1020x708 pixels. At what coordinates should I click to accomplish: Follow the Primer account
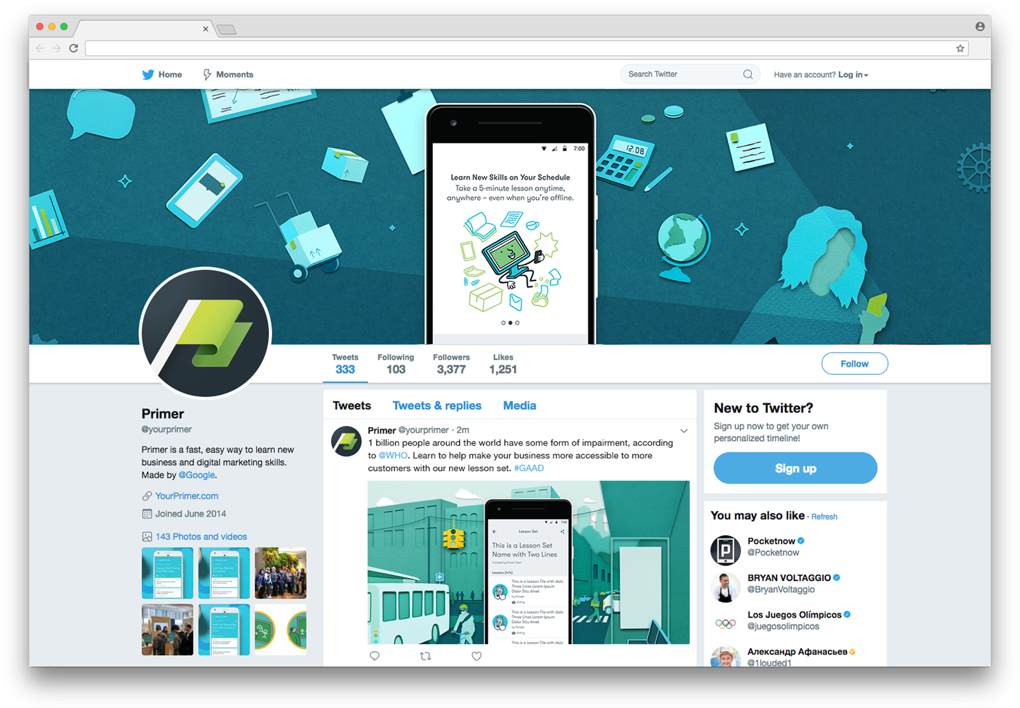[x=854, y=363]
